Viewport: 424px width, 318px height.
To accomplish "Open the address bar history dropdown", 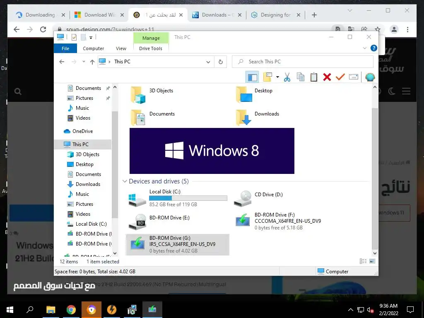I will coord(208,62).
